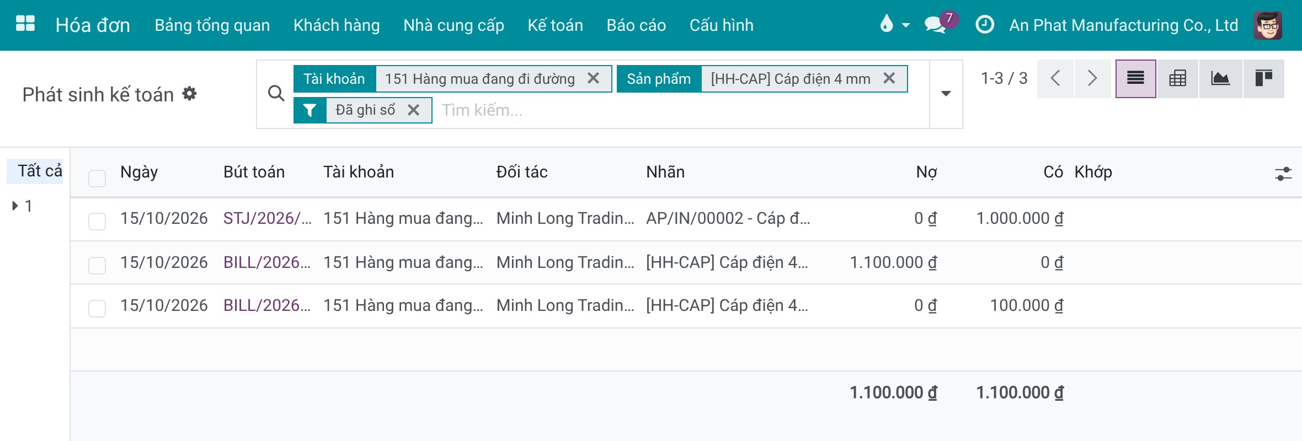Click the search magnifier icon

[x=276, y=94]
